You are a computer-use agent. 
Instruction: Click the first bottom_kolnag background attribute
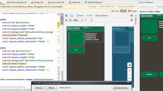[x=28, y=32]
